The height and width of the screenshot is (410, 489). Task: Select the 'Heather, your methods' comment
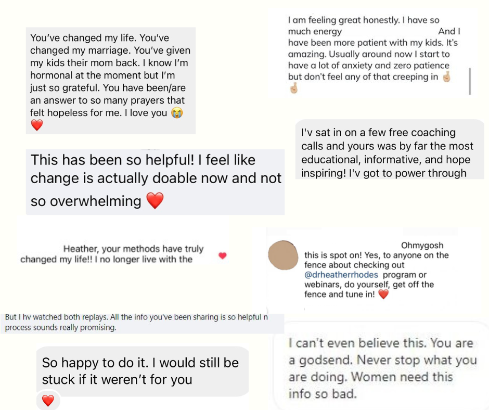[123, 254]
